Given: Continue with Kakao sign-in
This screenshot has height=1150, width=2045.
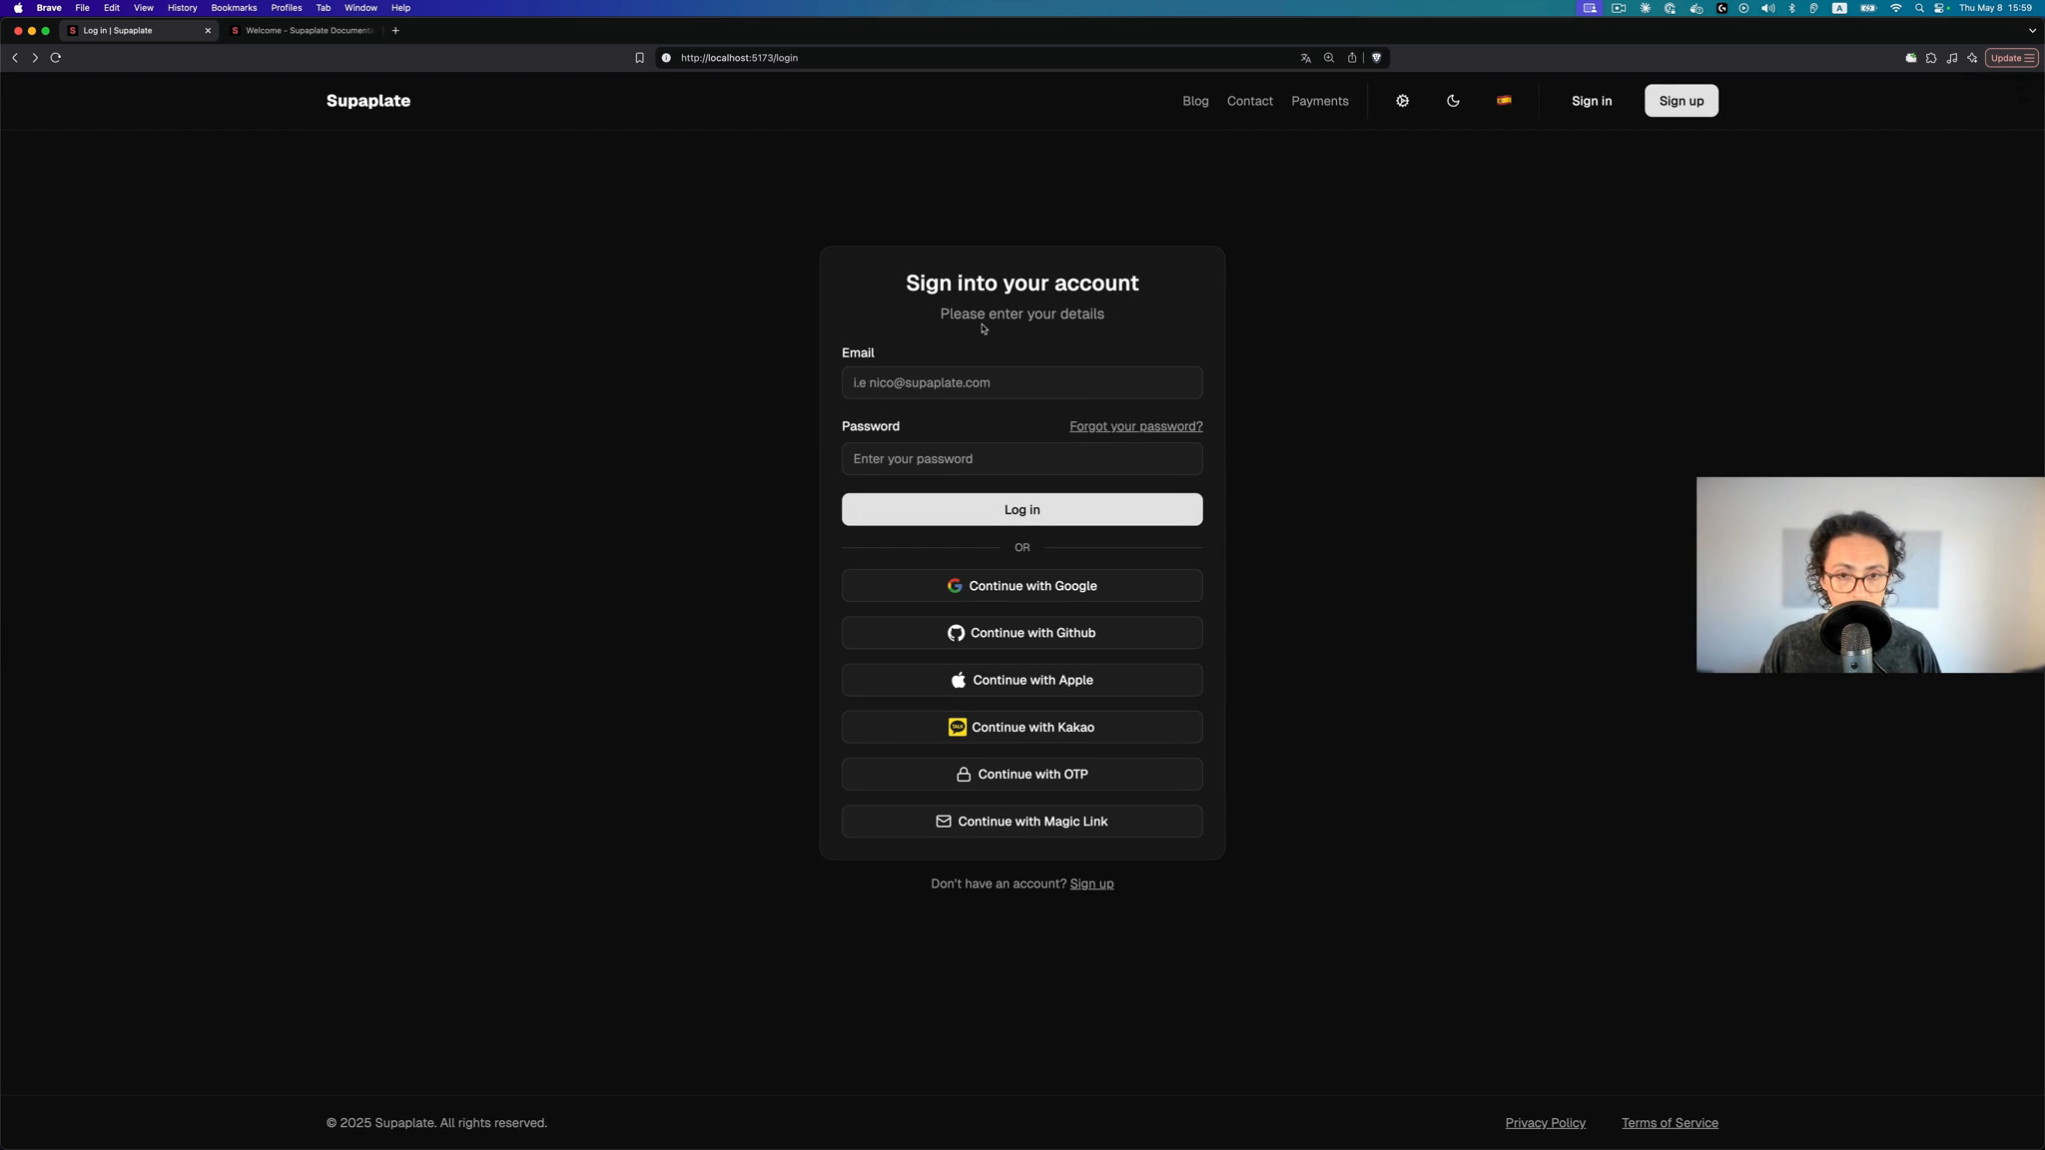Looking at the screenshot, I should [1022, 727].
